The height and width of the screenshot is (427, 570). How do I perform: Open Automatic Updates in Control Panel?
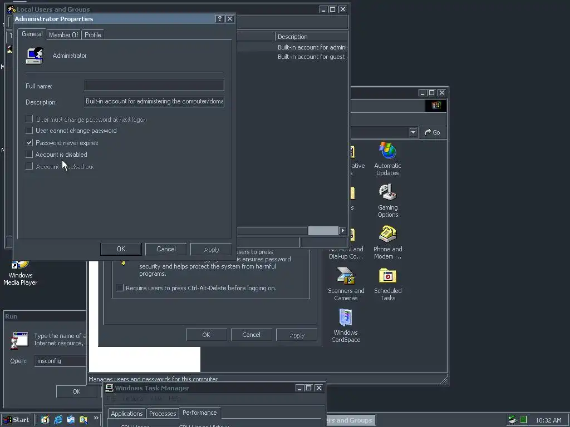click(x=387, y=158)
